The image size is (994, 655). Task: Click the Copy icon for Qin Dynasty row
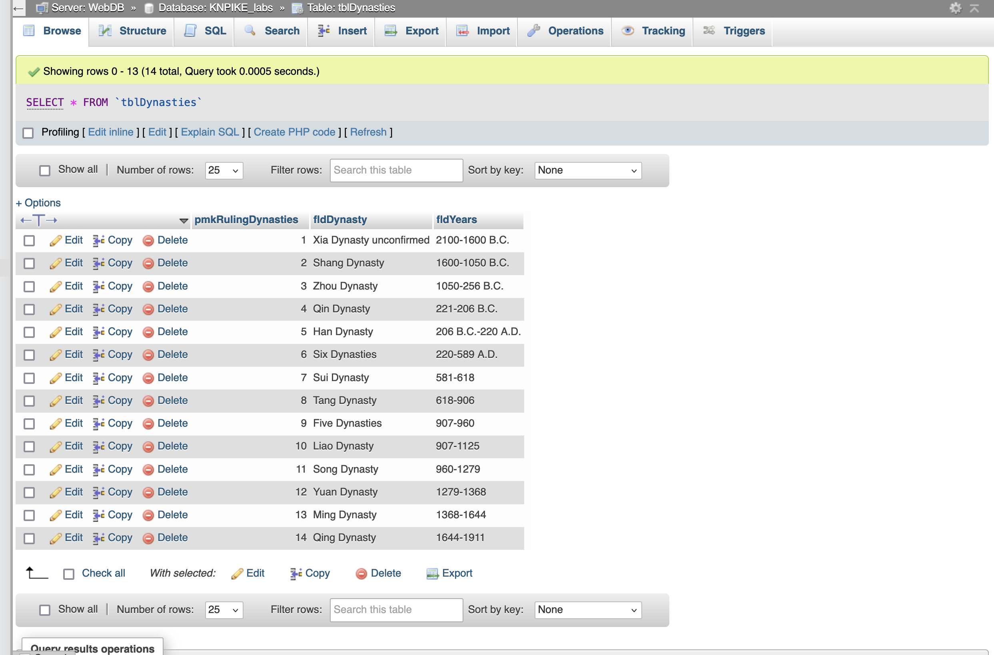click(99, 309)
